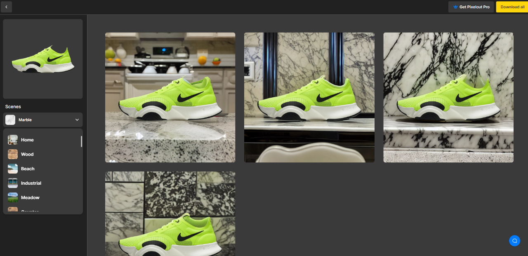Viewport: 528px width, 256px height.
Task: Go back using the left arrow button
Action: tap(6, 7)
